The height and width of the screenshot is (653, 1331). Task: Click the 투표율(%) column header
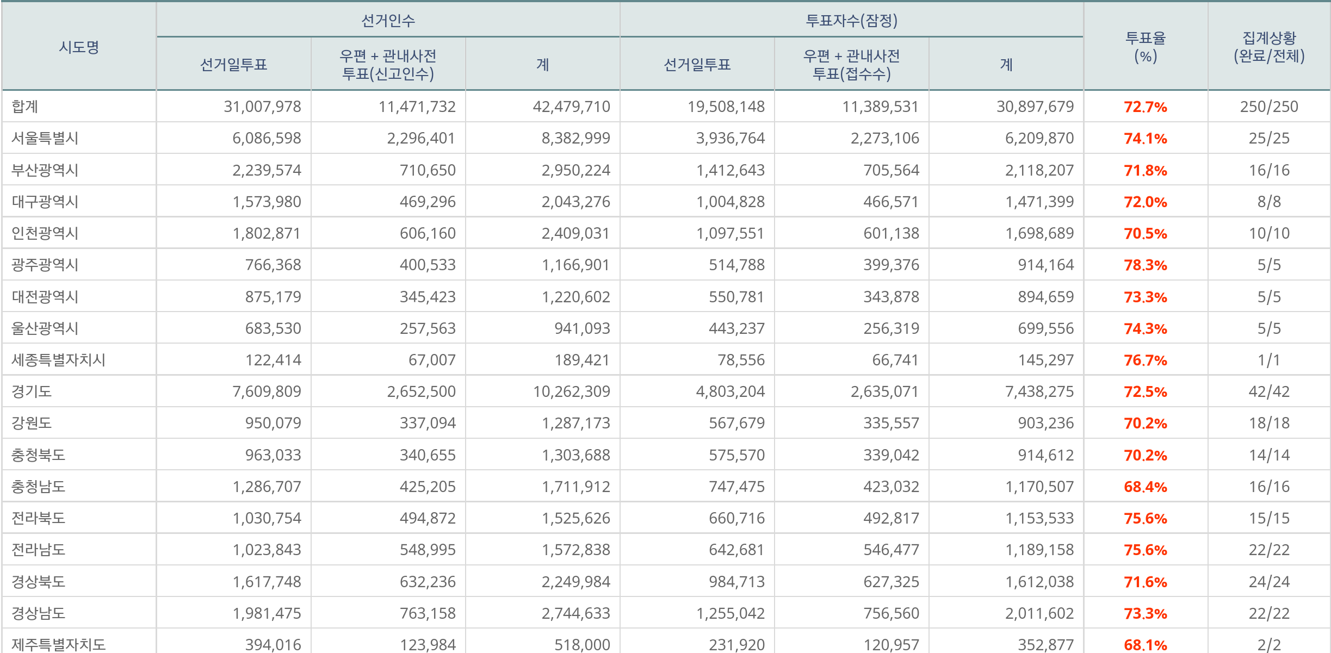1145,47
